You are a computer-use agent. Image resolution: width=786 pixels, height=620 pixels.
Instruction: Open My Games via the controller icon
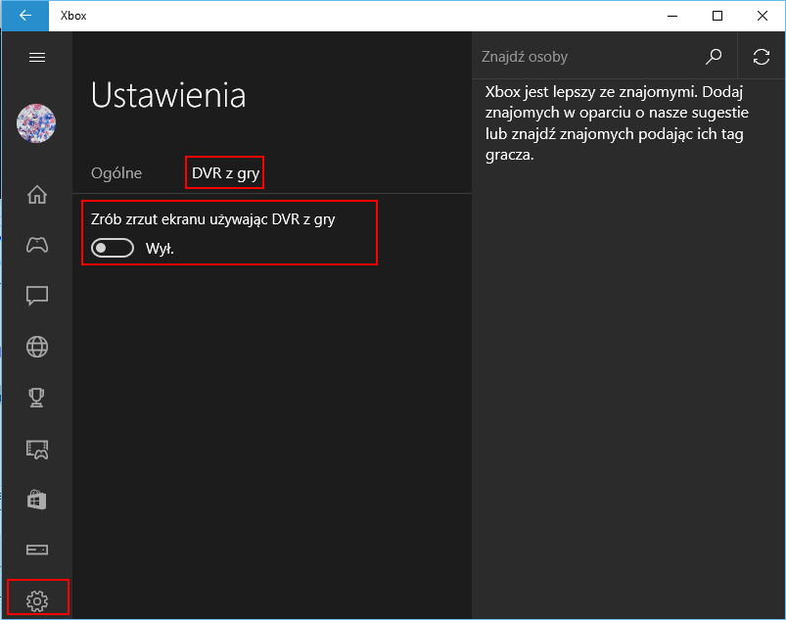(x=37, y=245)
